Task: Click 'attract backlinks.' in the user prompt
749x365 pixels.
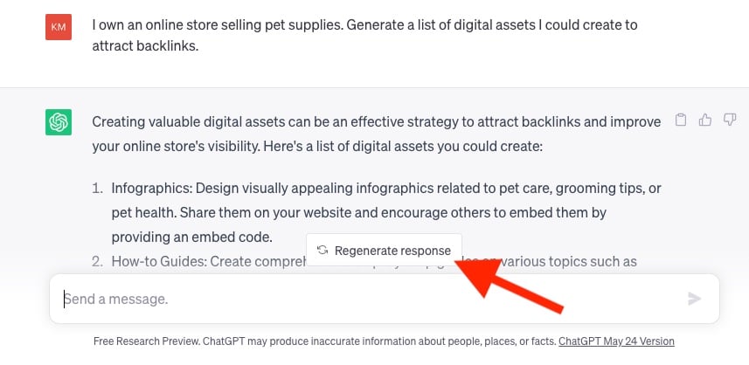Action: tap(145, 45)
